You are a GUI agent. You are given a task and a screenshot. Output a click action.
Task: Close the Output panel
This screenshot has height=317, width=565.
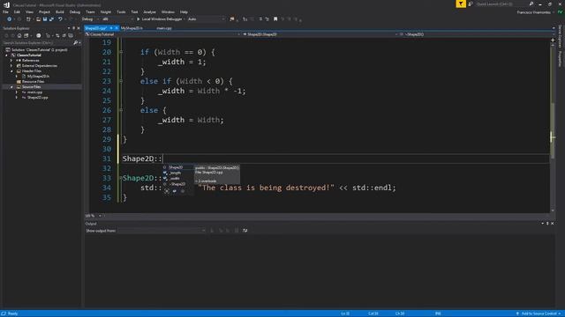coord(553,224)
